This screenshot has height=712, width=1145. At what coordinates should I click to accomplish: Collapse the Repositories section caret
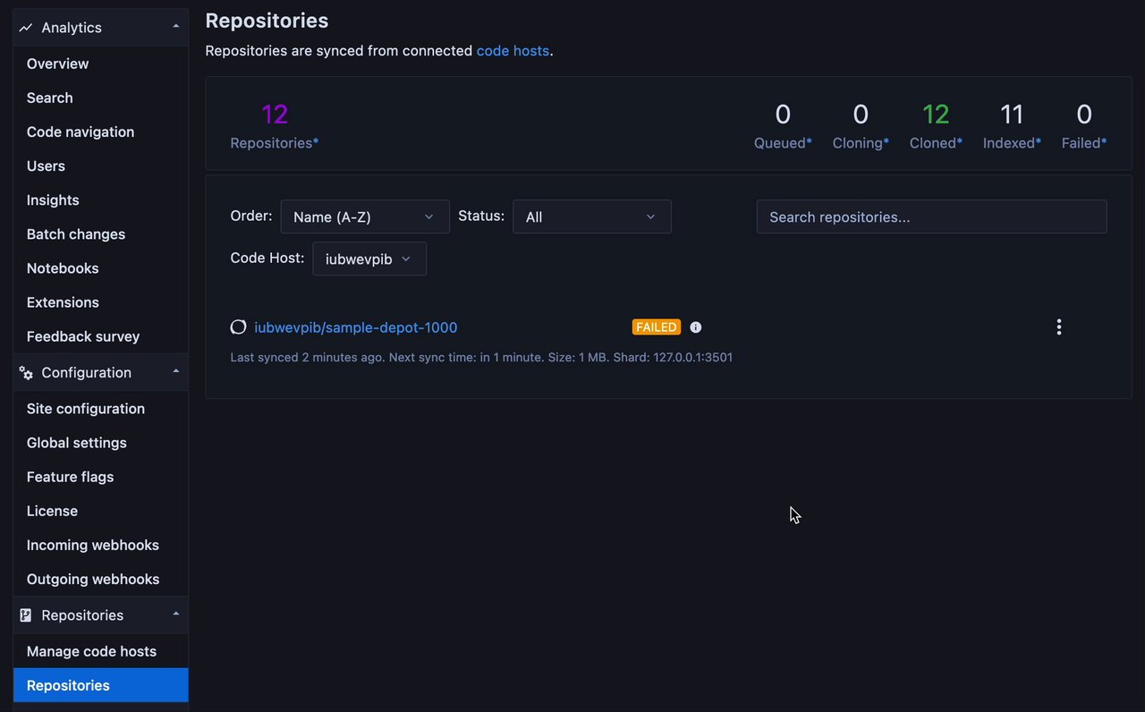[176, 614]
